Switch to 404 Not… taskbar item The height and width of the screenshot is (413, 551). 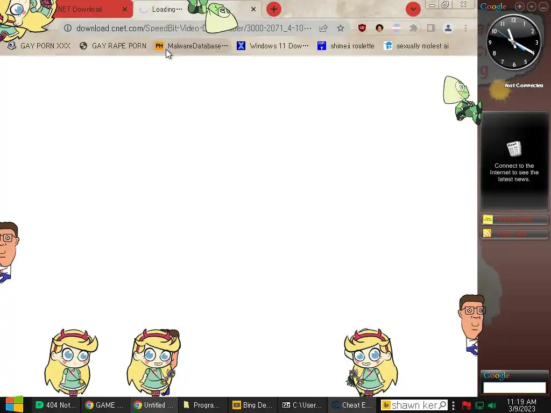55,405
